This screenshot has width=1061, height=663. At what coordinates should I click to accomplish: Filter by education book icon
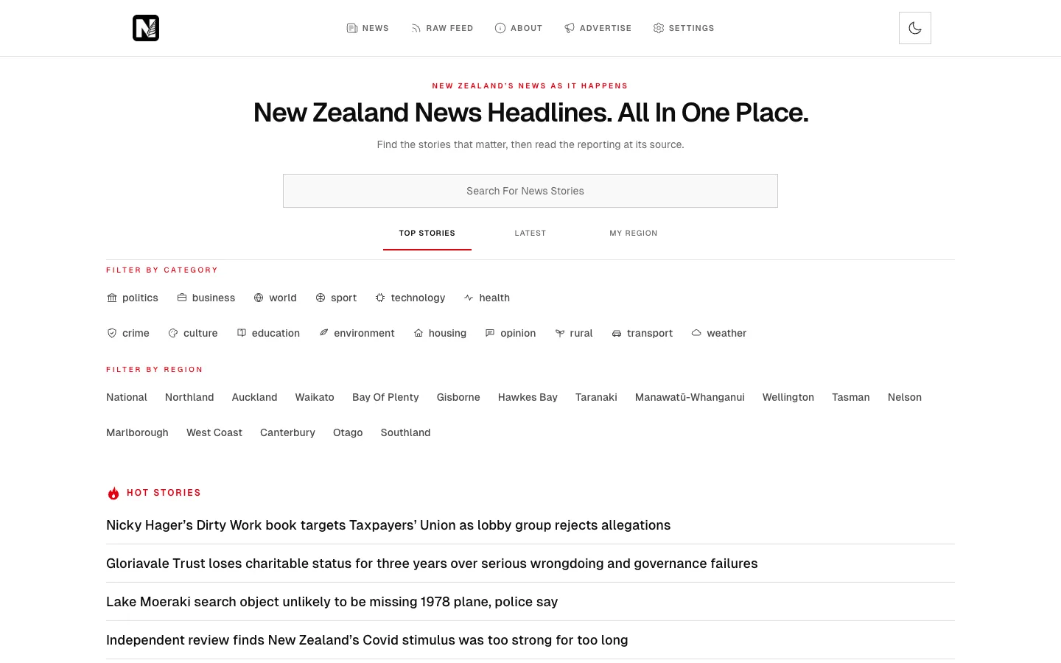point(242,333)
